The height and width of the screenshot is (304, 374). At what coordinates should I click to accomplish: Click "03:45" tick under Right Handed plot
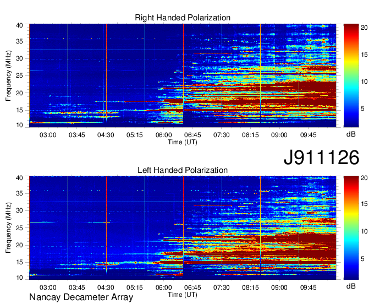(x=77, y=135)
